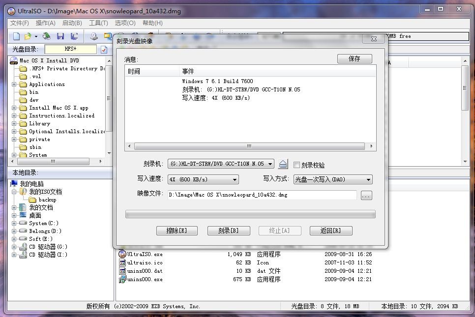Click the browse "..." image file button

(366, 196)
